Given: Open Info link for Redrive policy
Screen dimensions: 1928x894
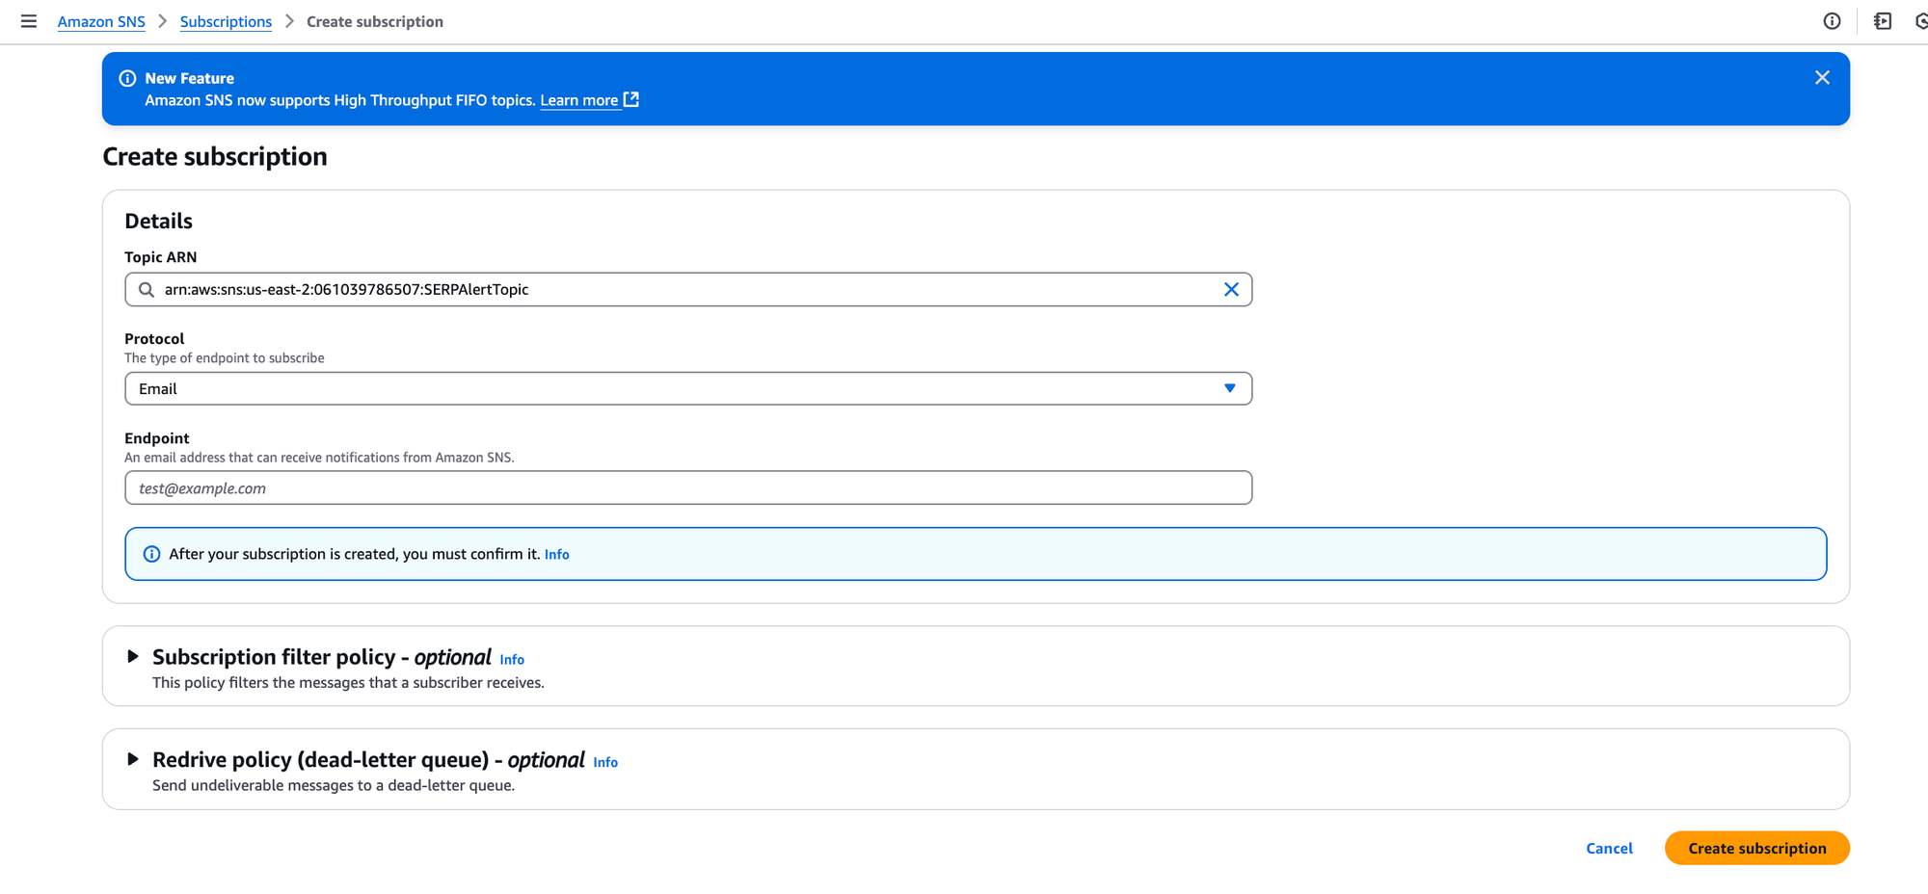Looking at the screenshot, I should pos(605,762).
